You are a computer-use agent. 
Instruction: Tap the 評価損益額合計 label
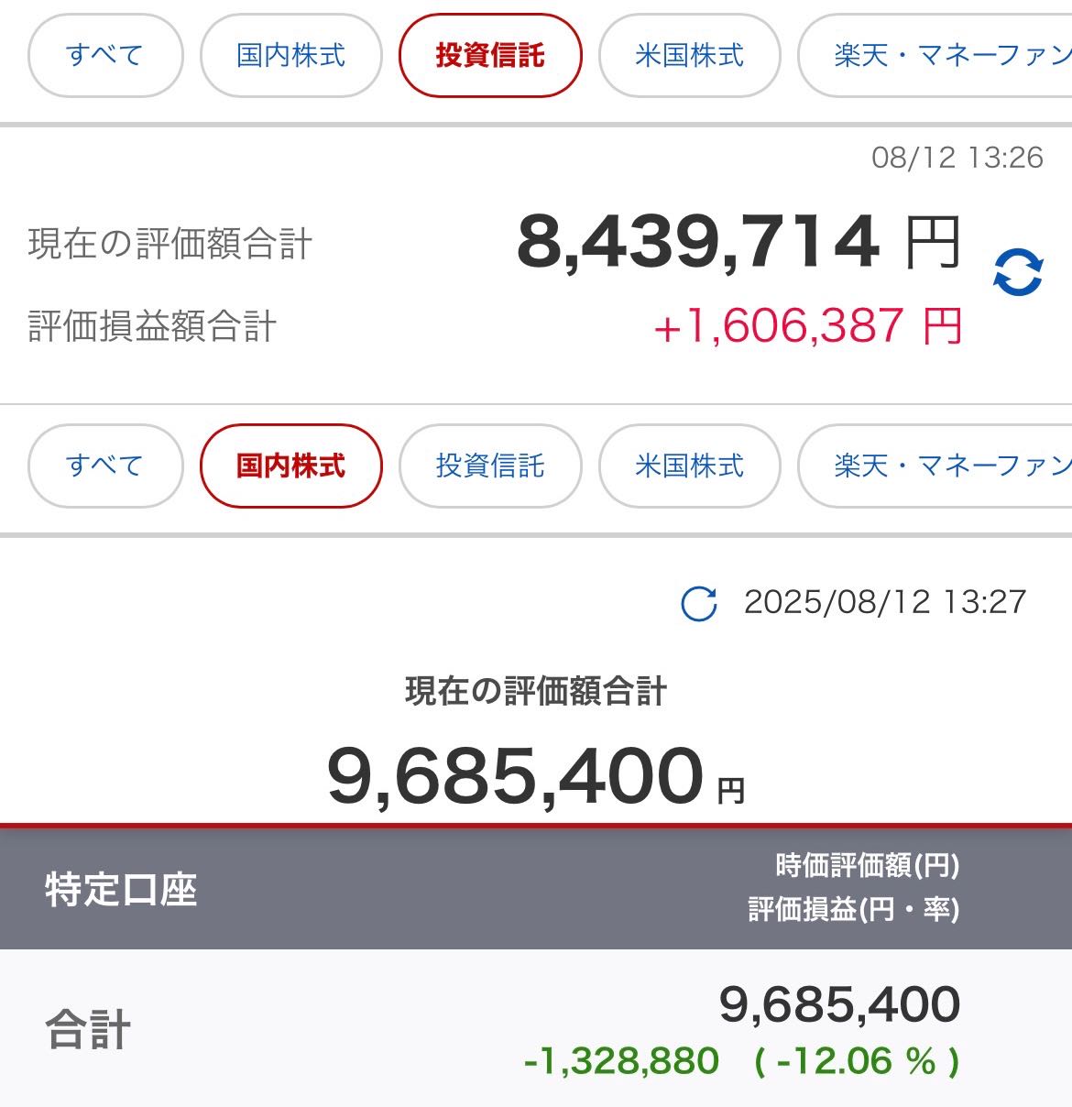point(152,326)
